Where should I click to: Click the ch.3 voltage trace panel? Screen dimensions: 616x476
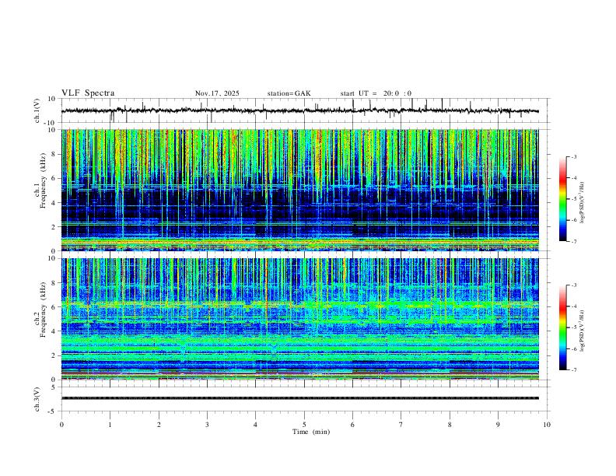pyautogui.click(x=304, y=399)
